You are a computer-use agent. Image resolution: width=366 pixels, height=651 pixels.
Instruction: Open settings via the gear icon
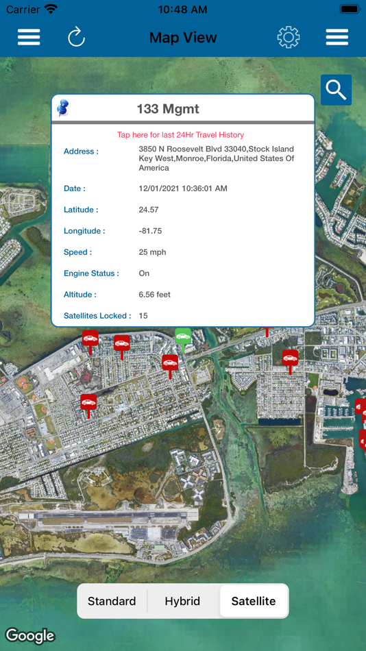point(289,38)
